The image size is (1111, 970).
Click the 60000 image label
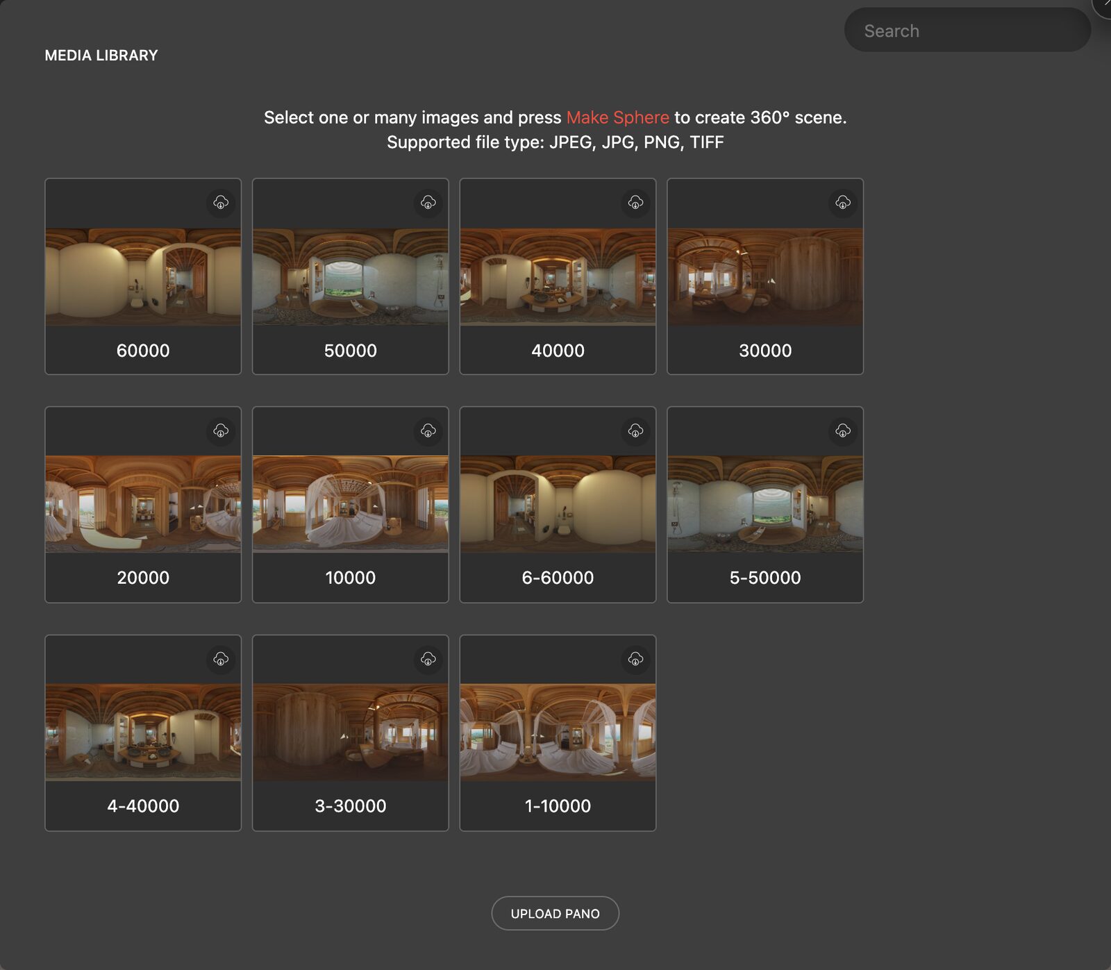(143, 351)
